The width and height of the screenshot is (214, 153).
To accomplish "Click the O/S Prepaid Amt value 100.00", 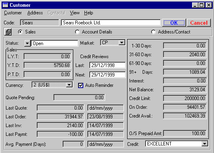I will 185,133.
